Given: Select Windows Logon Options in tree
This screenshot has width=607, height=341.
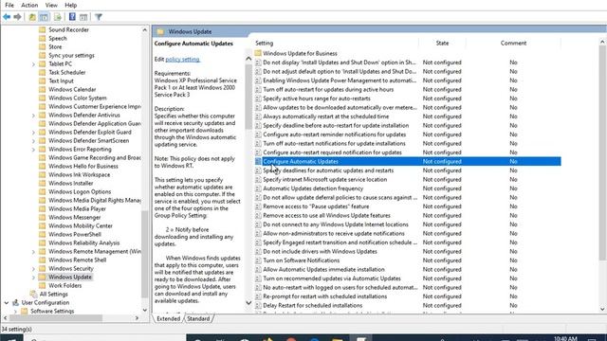Looking at the screenshot, I should [80, 191].
